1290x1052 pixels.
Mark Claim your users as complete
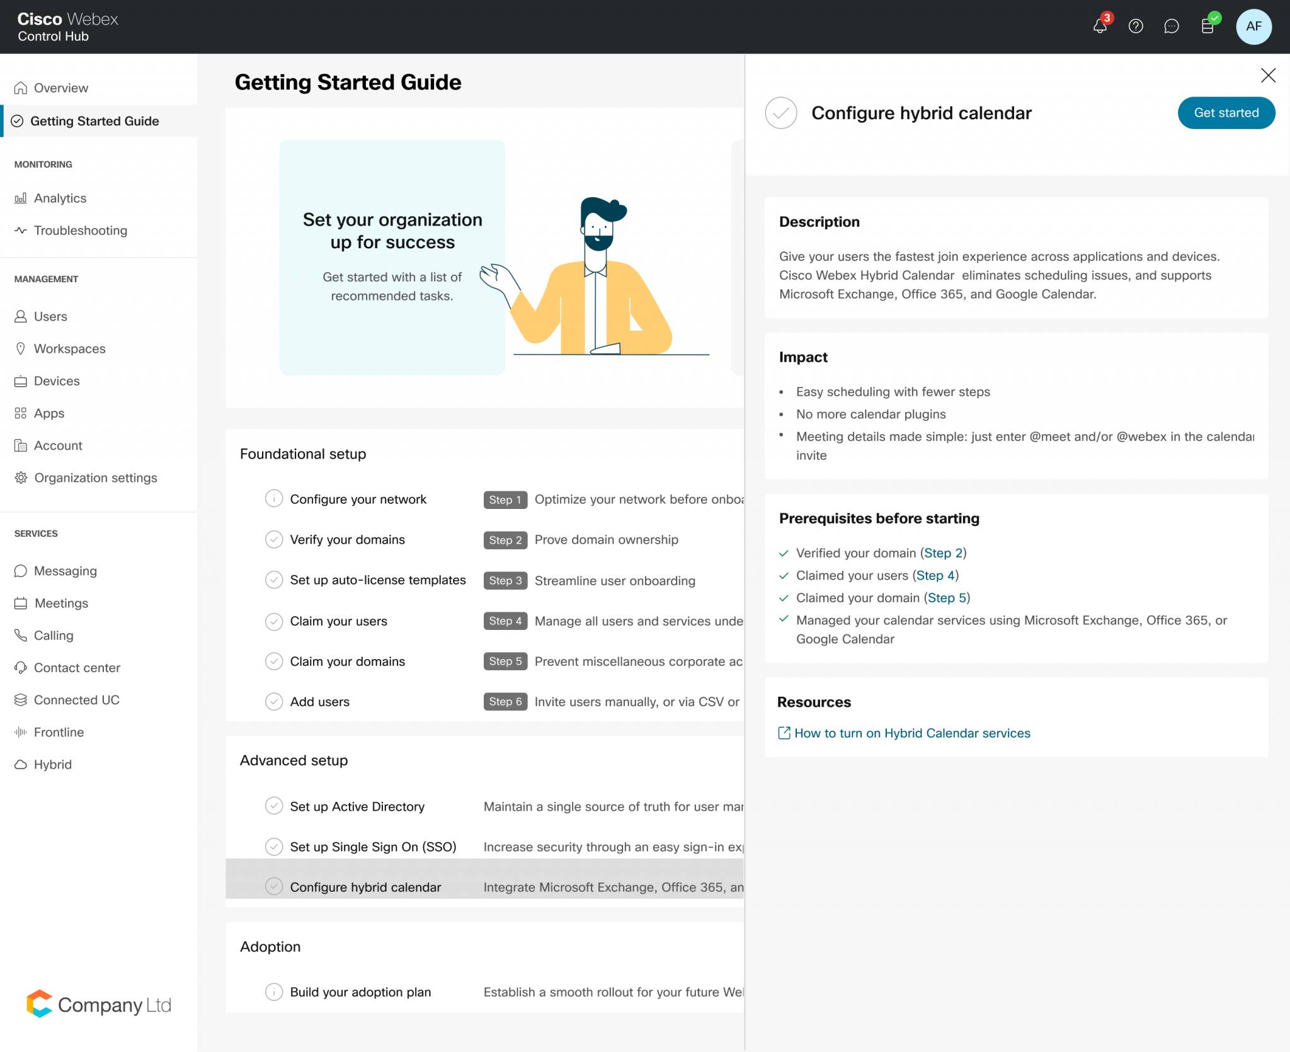274,621
